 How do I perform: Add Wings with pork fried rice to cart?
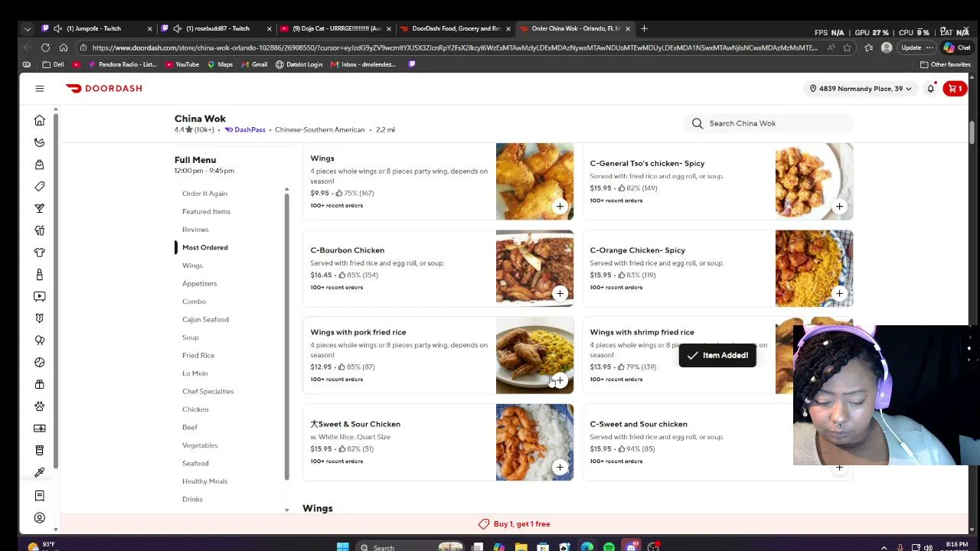560,380
